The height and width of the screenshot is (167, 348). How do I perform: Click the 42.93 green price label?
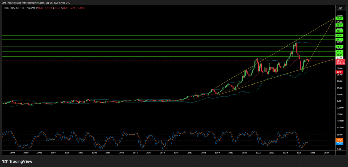click(339, 51)
